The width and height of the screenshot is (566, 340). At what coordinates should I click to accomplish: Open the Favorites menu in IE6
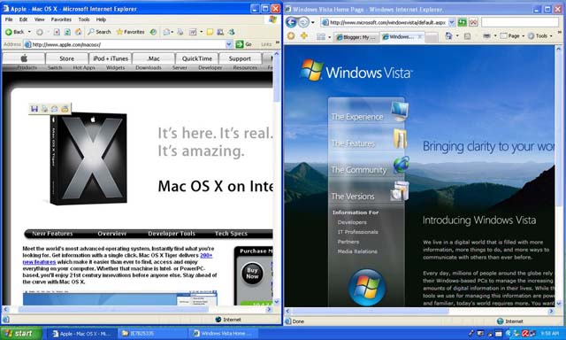(61, 19)
